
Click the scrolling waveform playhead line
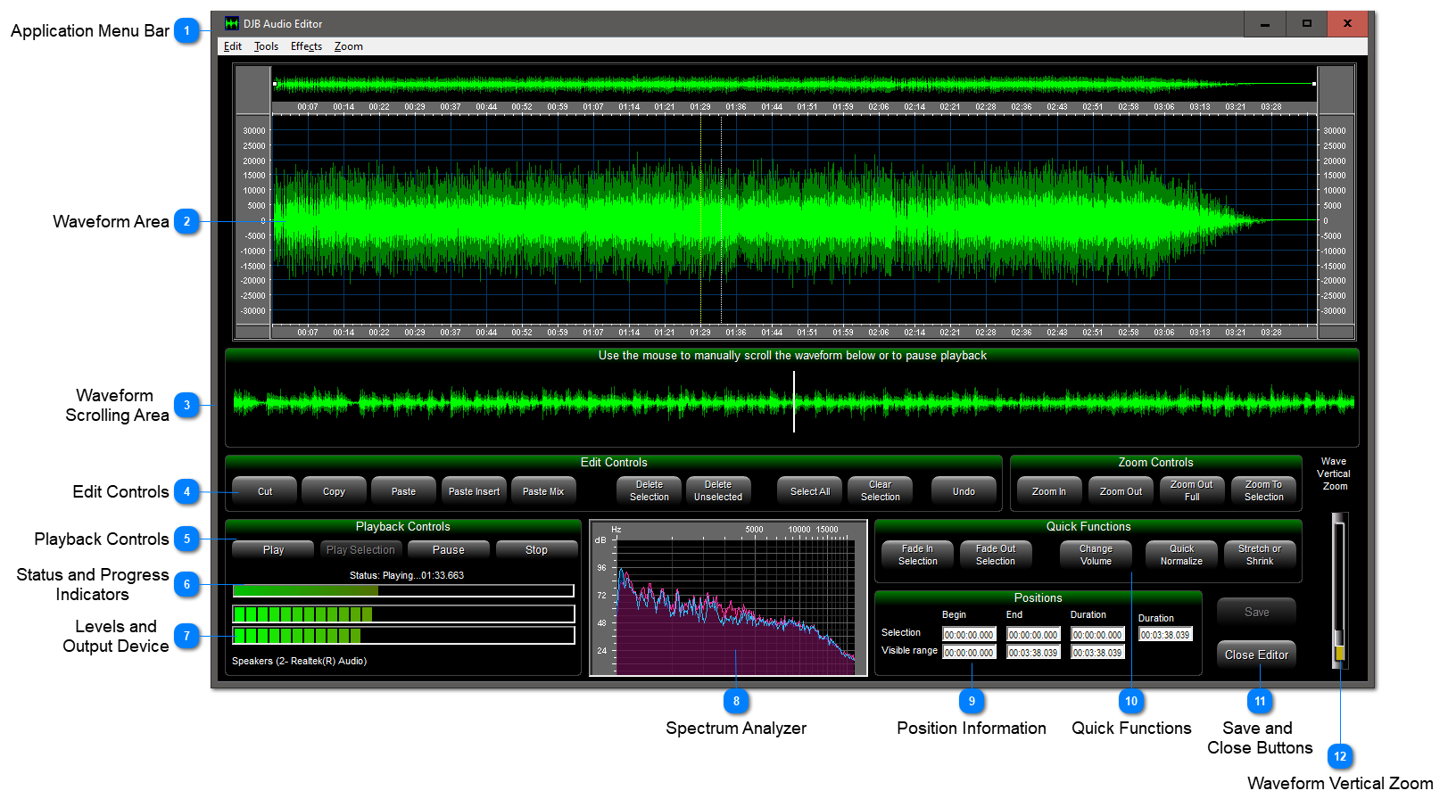(794, 401)
